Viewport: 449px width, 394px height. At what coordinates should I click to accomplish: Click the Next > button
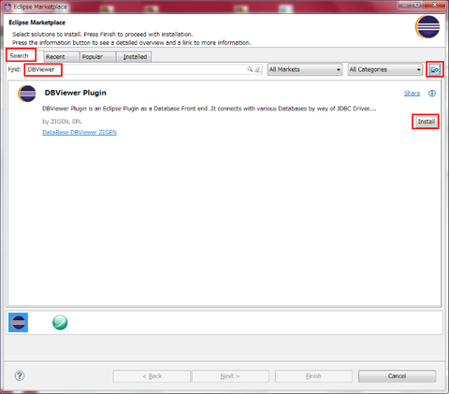coord(230,376)
